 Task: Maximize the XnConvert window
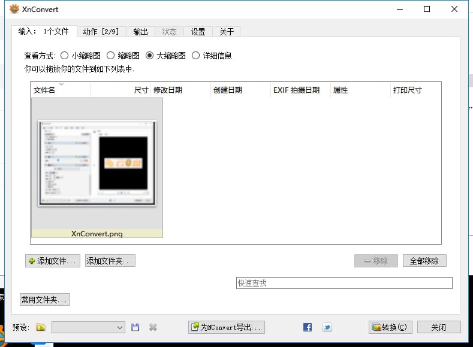point(427,9)
